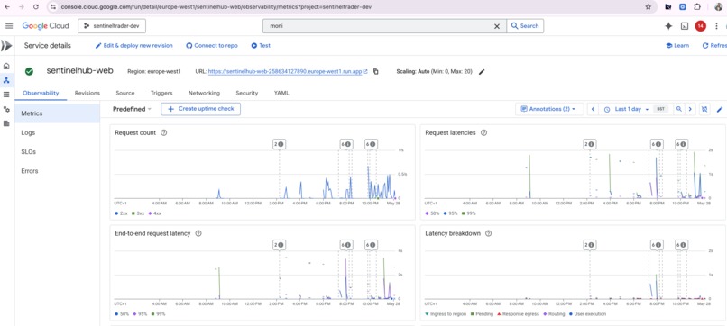The width and height of the screenshot is (727, 326).
Task: Click help icon beside End-to-end request latency
Action: [198, 233]
